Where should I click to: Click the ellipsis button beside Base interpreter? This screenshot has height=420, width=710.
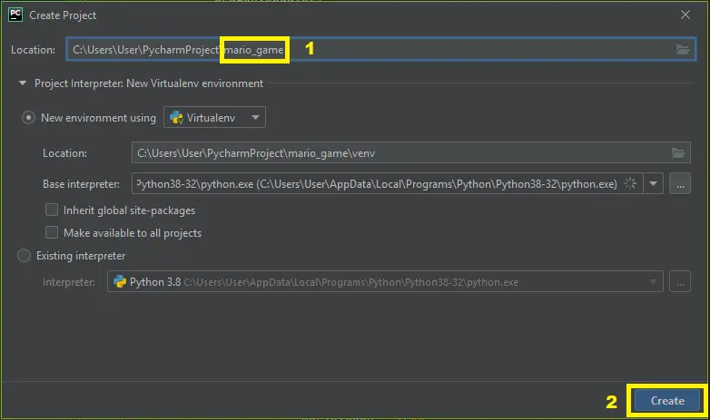tap(680, 184)
